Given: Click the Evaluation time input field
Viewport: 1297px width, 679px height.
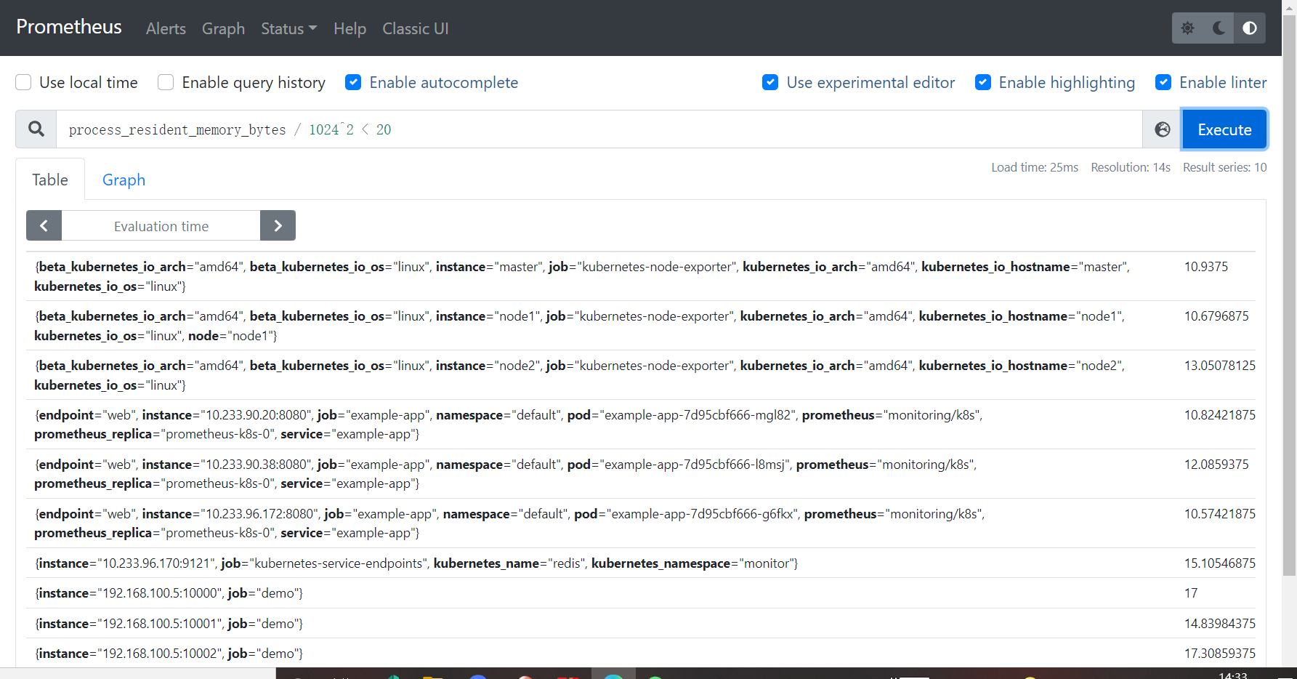Looking at the screenshot, I should 161,225.
